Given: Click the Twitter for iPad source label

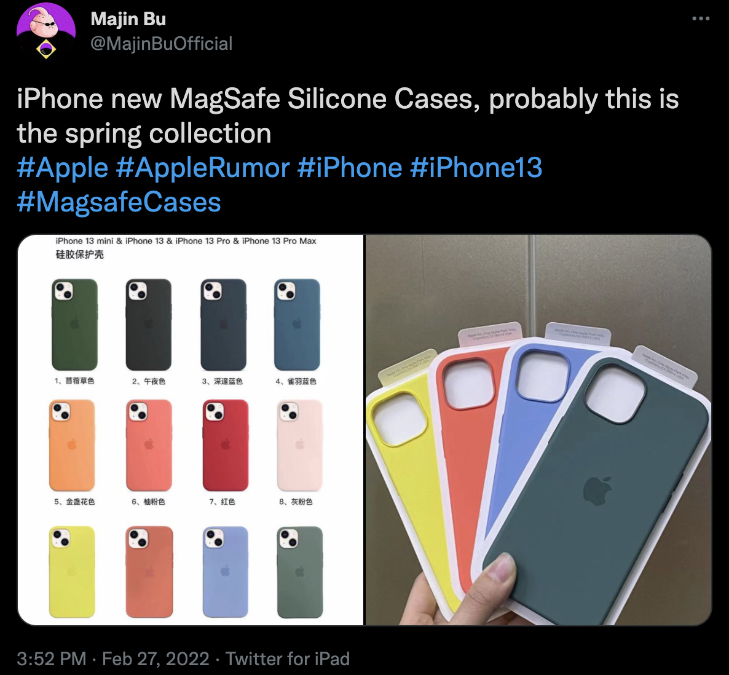Looking at the screenshot, I should point(287,659).
